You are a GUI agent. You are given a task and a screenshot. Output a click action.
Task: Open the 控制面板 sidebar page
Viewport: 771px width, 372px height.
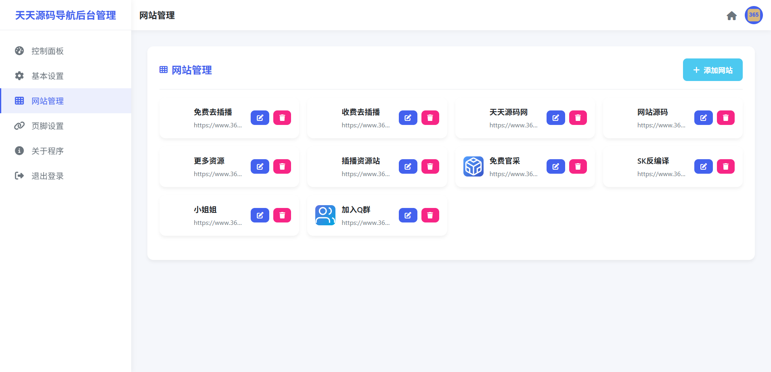(47, 51)
